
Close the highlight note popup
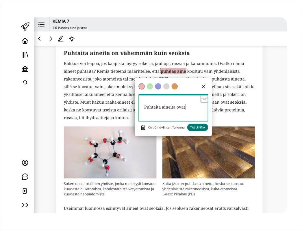click(203, 86)
